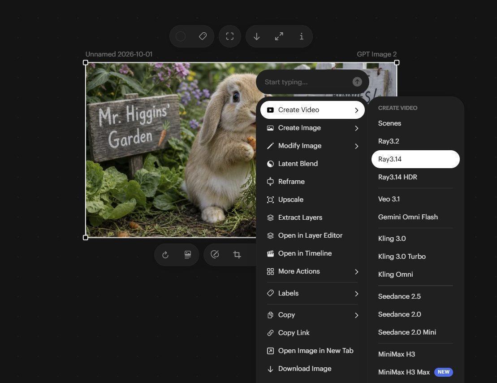Image resolution: width=497 pixels, height=383 pixels.
Task: Open in Layer Editor menu option
Action: pos(312,235)
